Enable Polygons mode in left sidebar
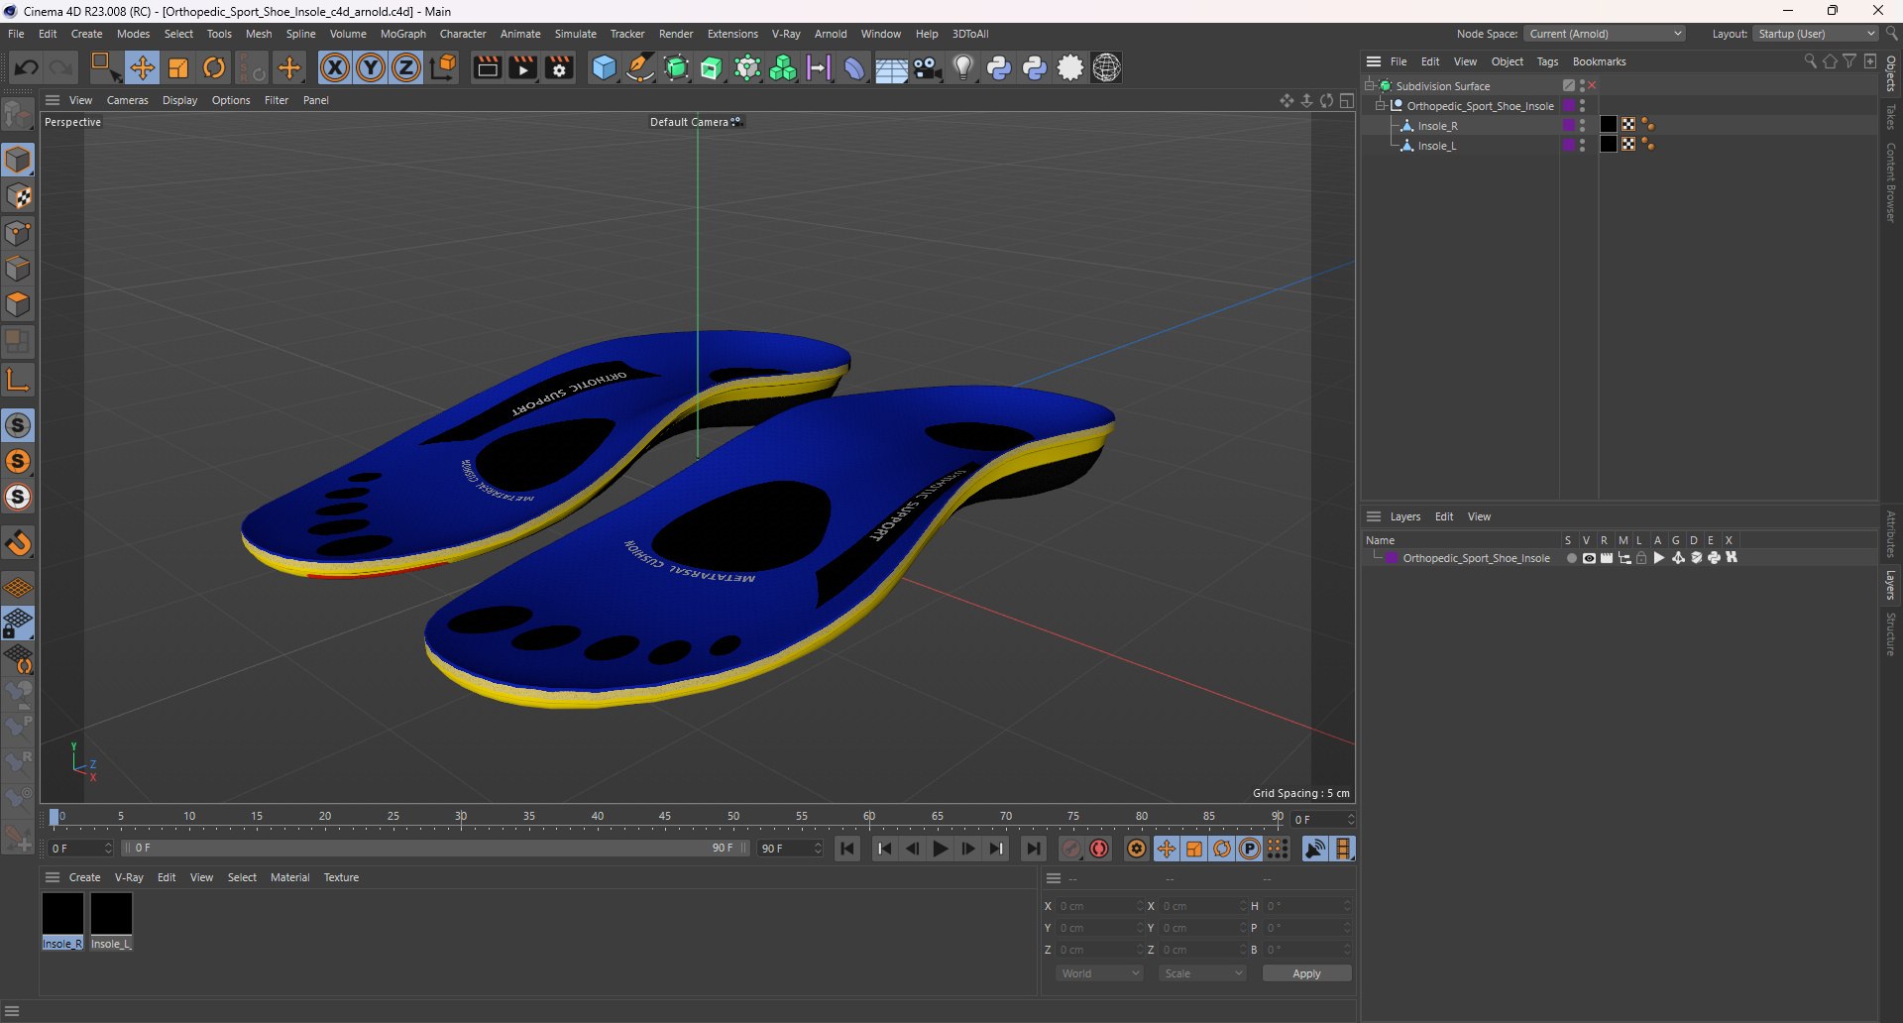The width and height of the screenshot is (1903, 1023). click(x=18, y=304)
